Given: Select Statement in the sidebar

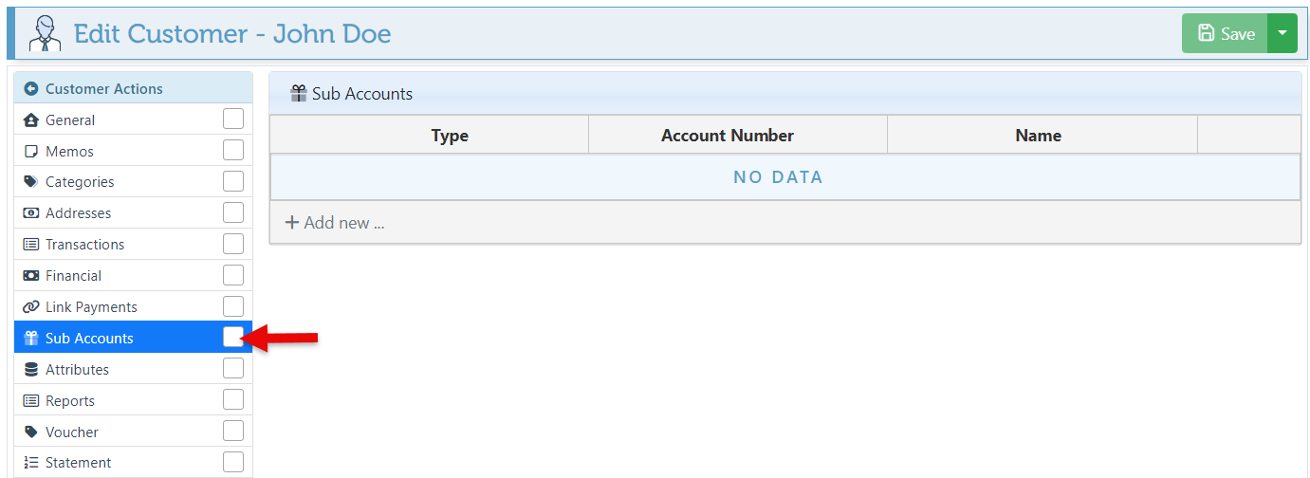Looking at the screenshot, I should (x=78, y=463).
